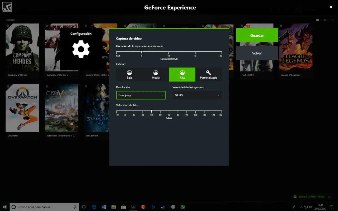Click the Configuración gear icon
This screenshot has width=338, height=211.
[81, 49]
